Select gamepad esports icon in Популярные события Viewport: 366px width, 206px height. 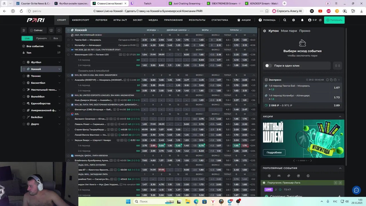tap(279, 176)
